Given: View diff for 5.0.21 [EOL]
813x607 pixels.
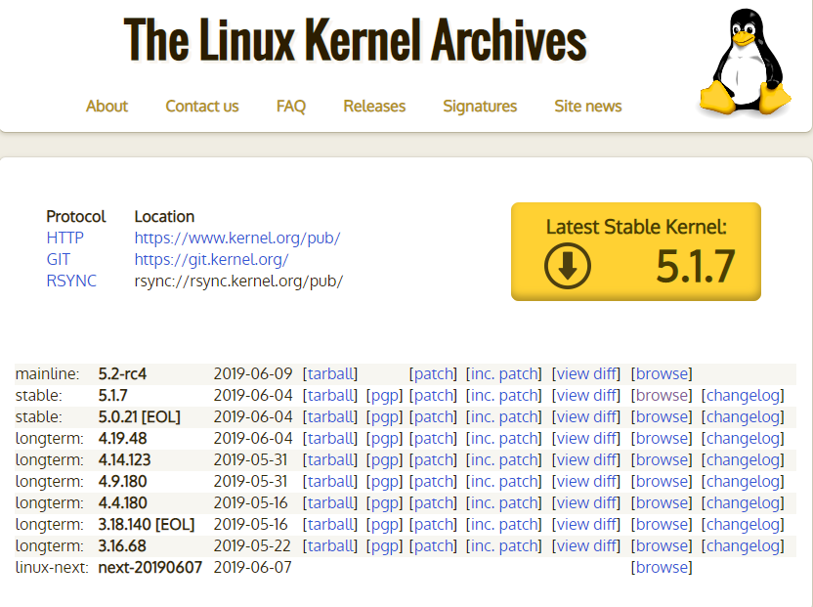Looking at the screenshot, I should [x=586, y=416].
